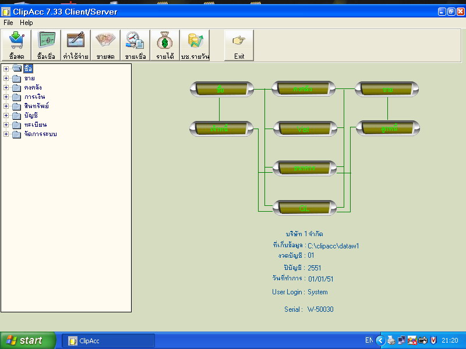Screen dimensions: 466x349
Task: Click the ค่าใช้จ่าย expenses toolbar icon
Action: click(x=75, y=45)
